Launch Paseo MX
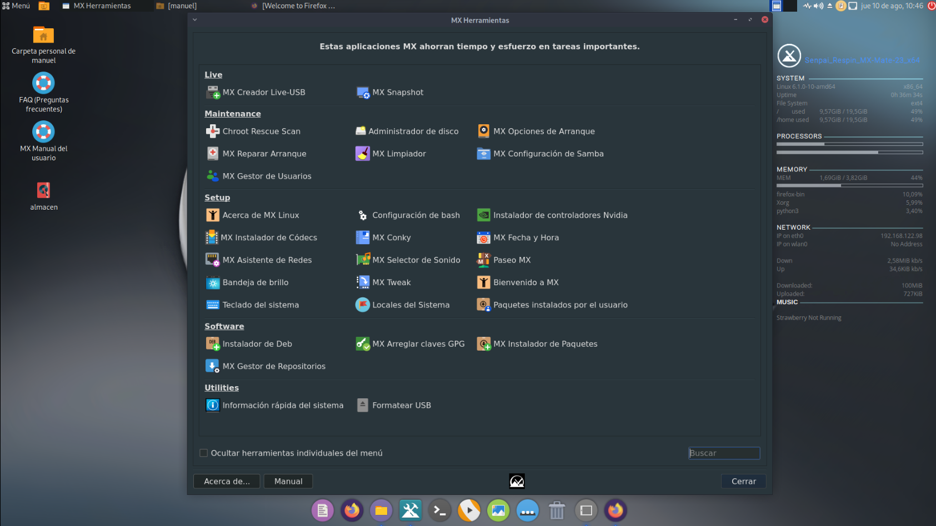936x526 pixels. tap(504, 260)
